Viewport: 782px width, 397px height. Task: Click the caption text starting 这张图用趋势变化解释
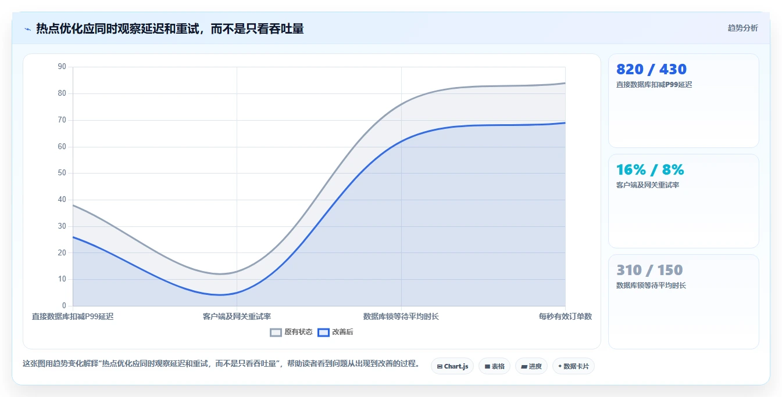pos(221,364)
